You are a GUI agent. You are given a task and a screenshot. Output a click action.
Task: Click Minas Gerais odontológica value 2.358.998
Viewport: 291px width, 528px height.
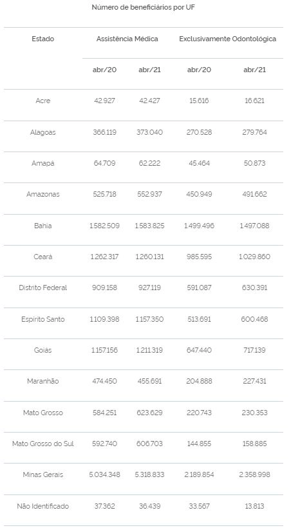coord(254,474)
